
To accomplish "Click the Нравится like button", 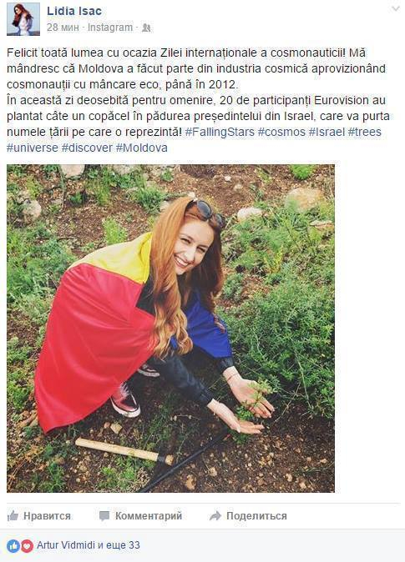I will click(x=38, y=516).
